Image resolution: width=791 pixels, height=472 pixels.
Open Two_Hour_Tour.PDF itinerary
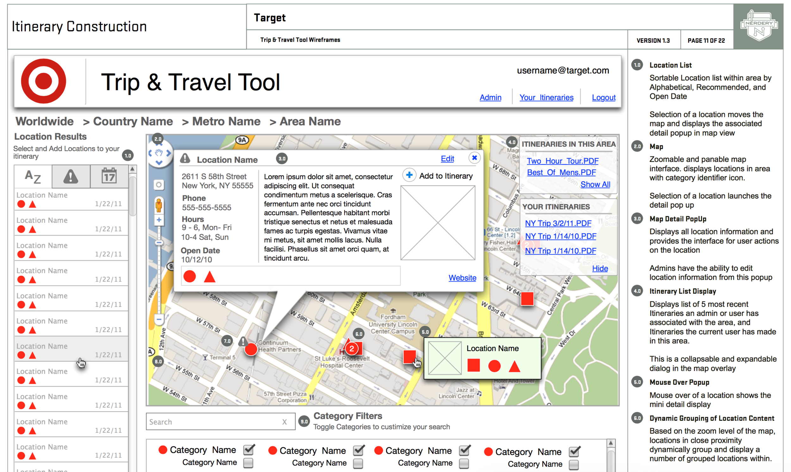point(563,161)
